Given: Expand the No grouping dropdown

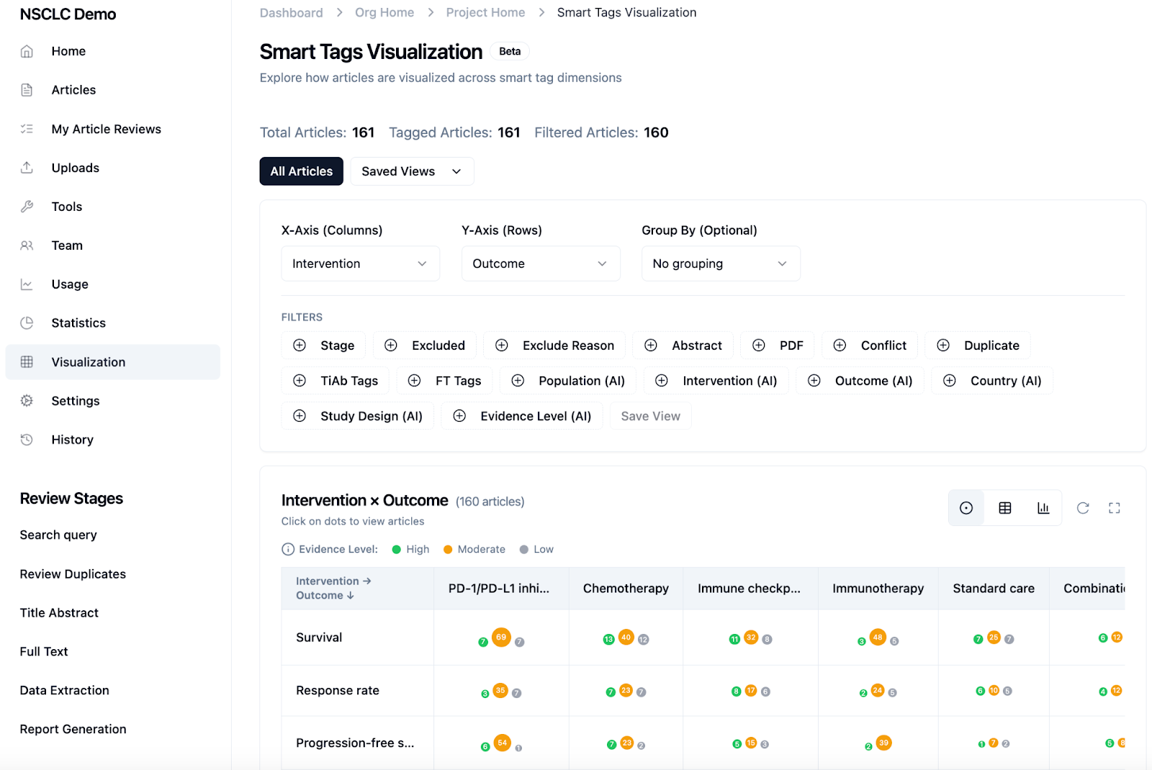Looking at the screenshot, I should pos(720,263).
